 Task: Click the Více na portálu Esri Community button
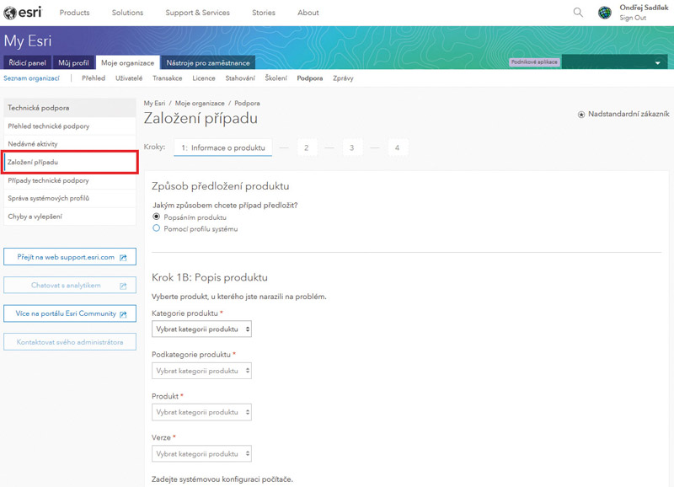pos(70,313)
